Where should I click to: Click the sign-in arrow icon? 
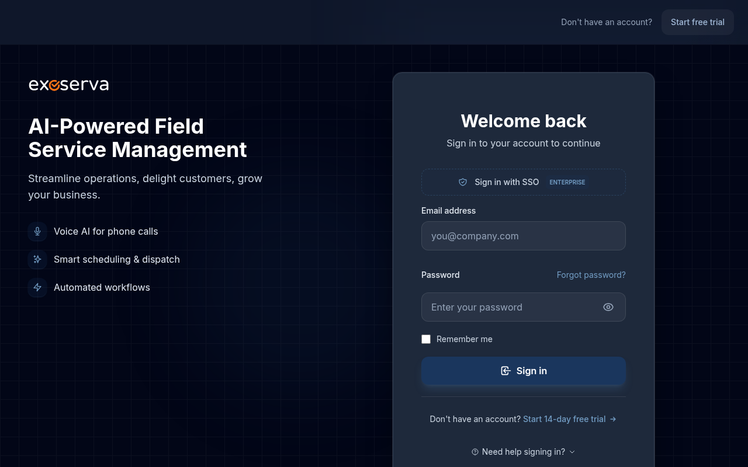[505, 371]
